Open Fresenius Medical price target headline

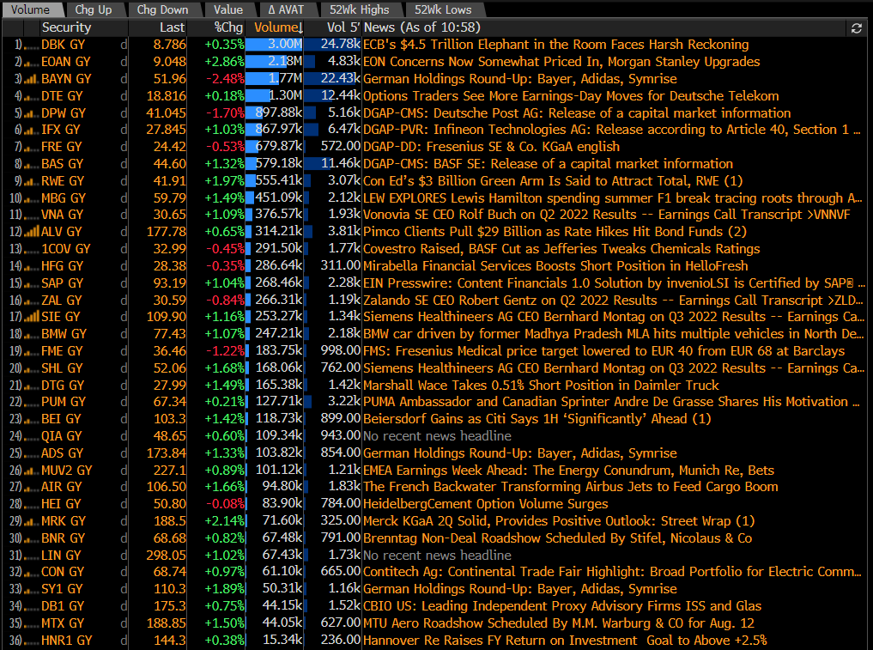pos(603,351)
